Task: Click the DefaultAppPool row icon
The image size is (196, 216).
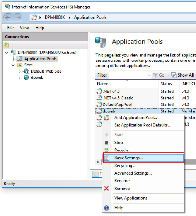Action: click(99, 104)
